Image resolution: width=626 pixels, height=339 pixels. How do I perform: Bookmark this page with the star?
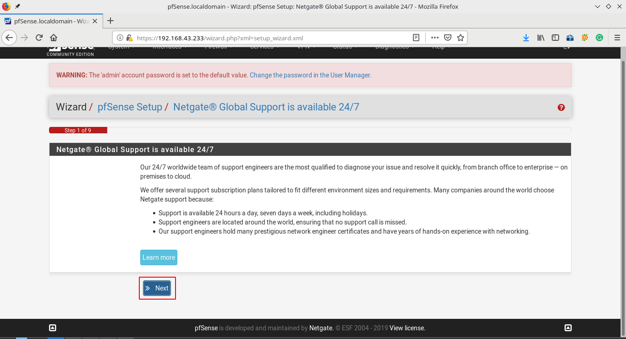point(461,38)
